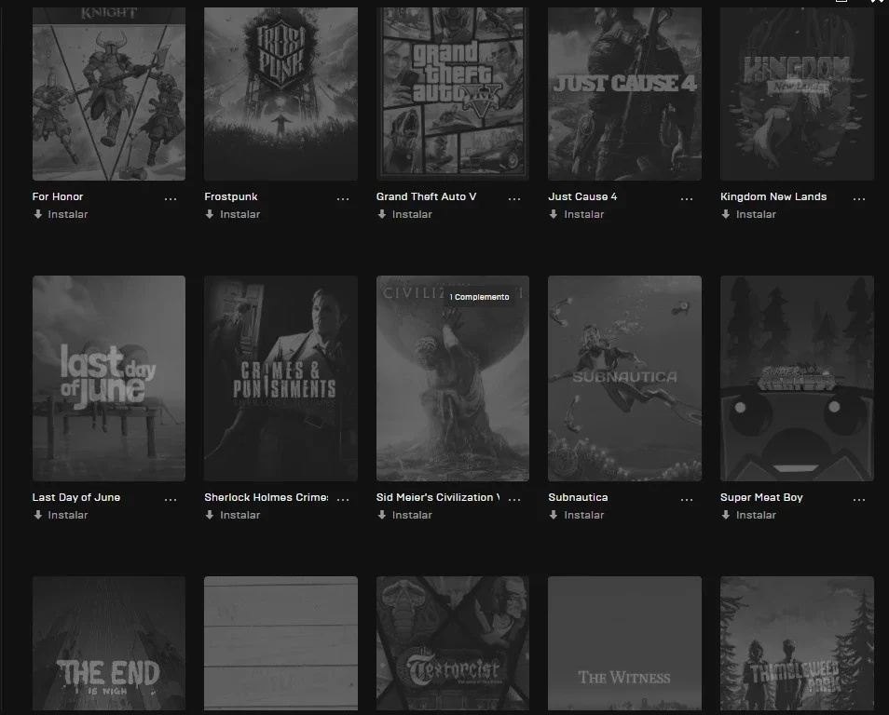Open the Kingdom New Lands options menu
This screenshot has width=889, height=715.
(x=859, y=198)
